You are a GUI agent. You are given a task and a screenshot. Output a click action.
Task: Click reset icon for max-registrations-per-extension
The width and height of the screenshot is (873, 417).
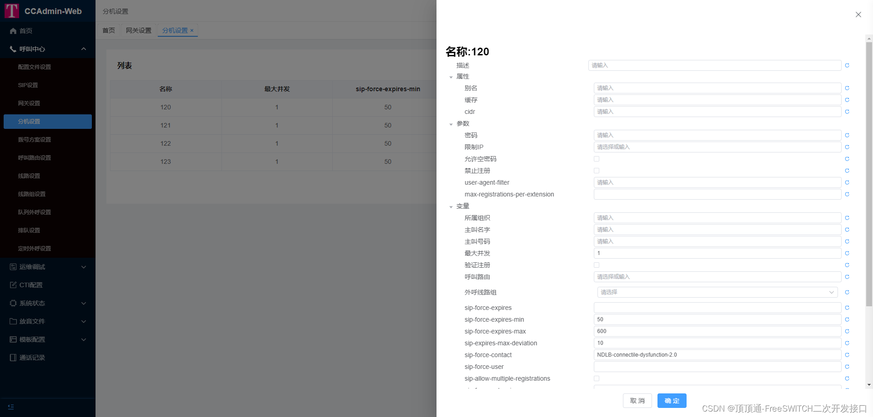point(847,194)
